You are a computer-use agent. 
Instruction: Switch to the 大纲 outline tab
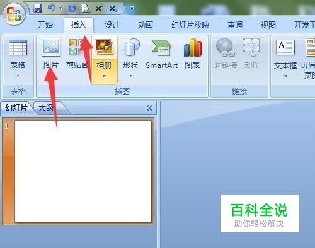tap(47, 108)
